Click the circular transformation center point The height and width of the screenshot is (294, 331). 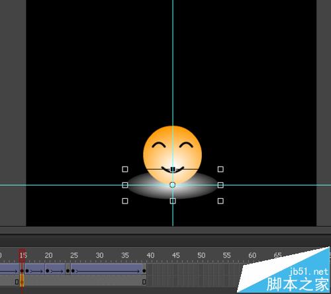(x=173, y=185)
